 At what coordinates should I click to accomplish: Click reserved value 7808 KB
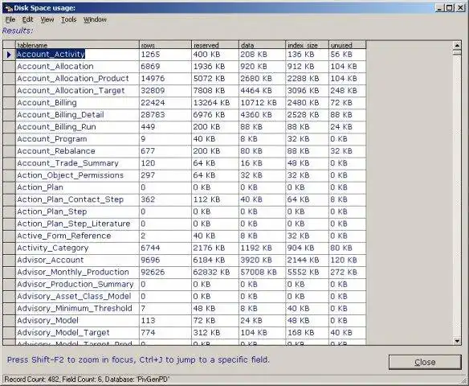(209, 91)
